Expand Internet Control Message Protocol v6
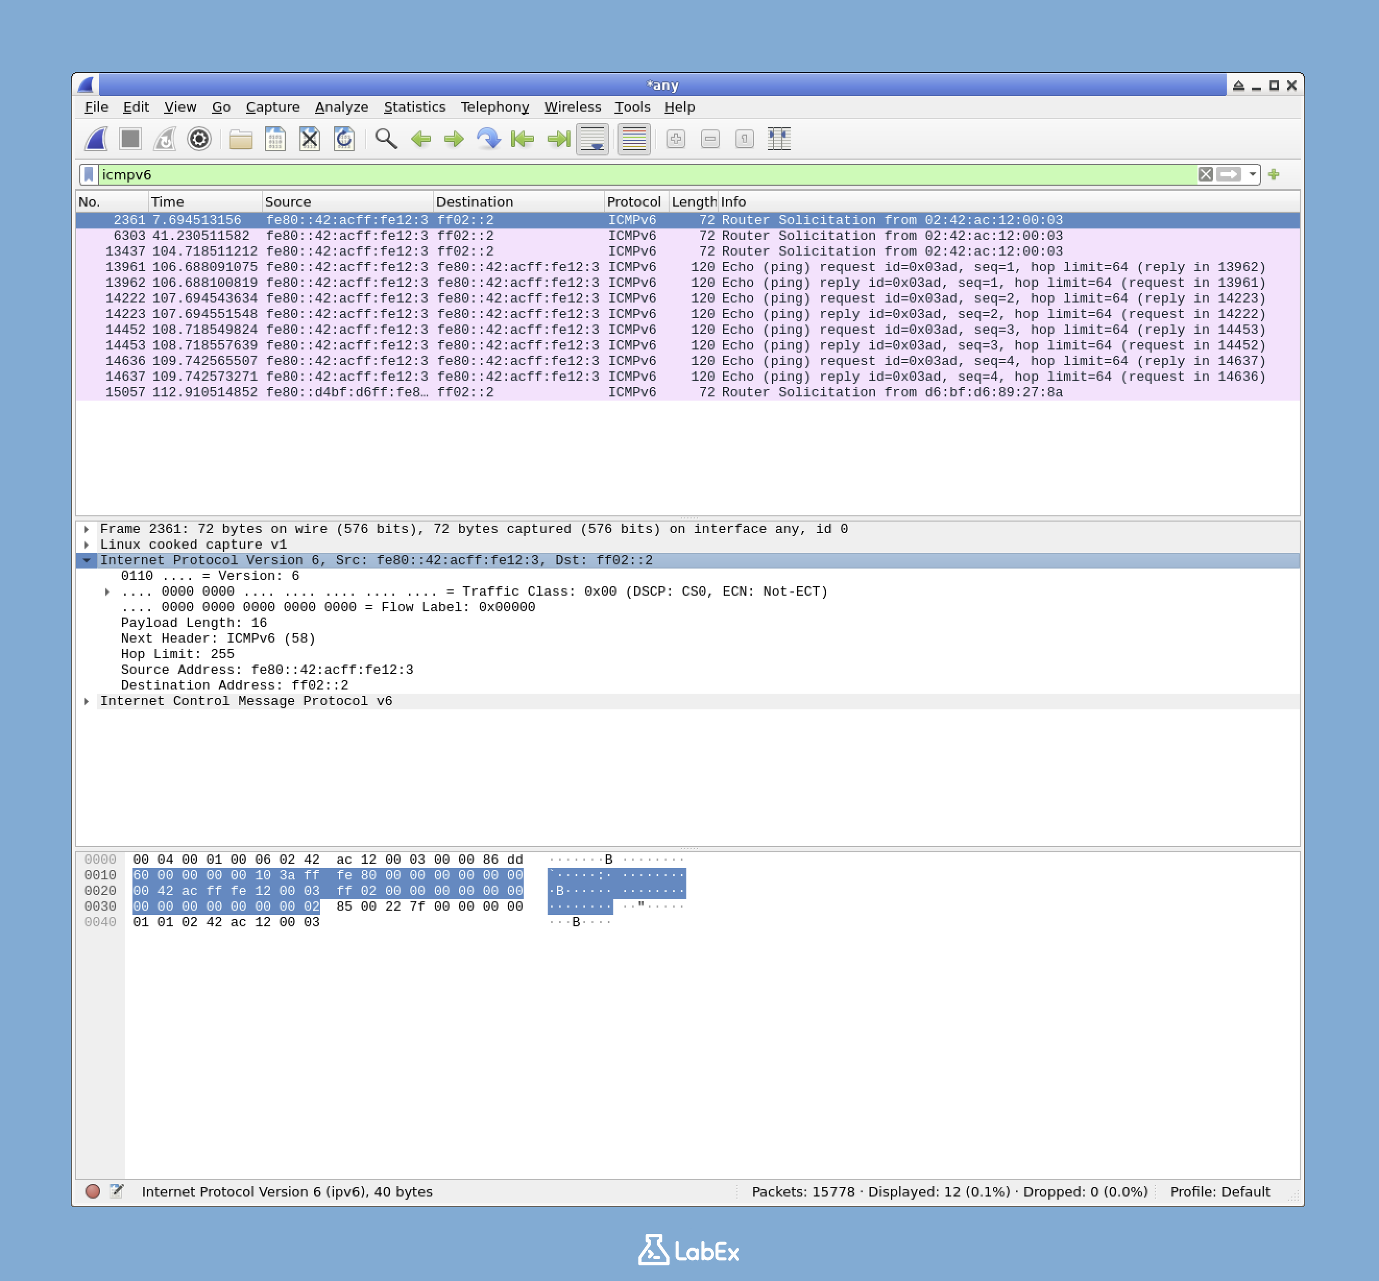 (87, 701)
